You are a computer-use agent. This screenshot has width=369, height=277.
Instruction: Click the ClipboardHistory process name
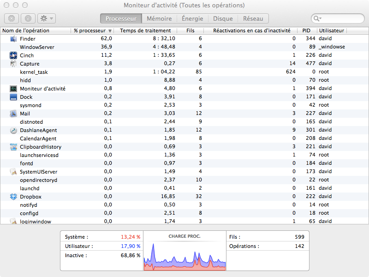41,147
